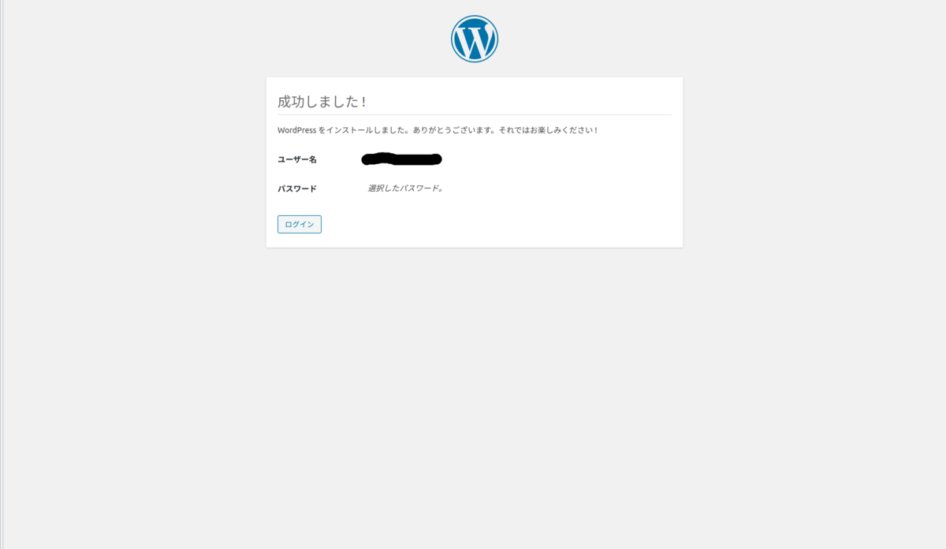Click the vertical border on the left window edge

pyautogui.click(x=2, y=274)
